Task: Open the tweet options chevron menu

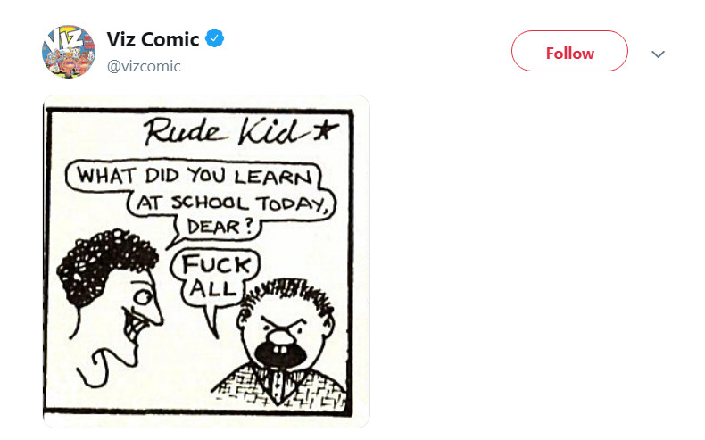Action: pyautogui.click(x=659, y=54)
